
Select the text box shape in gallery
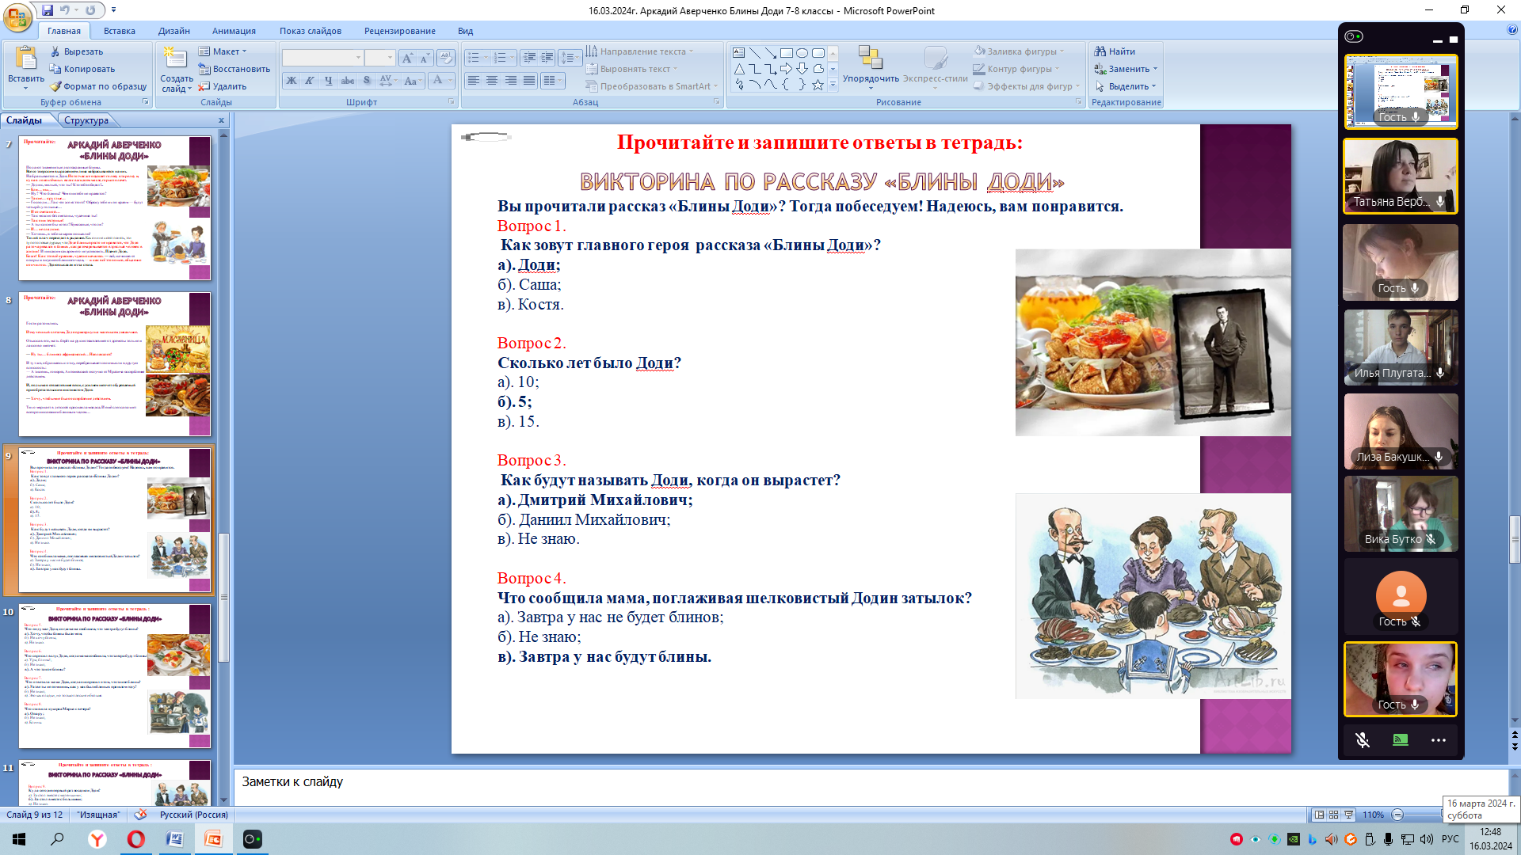click(738, 53)
